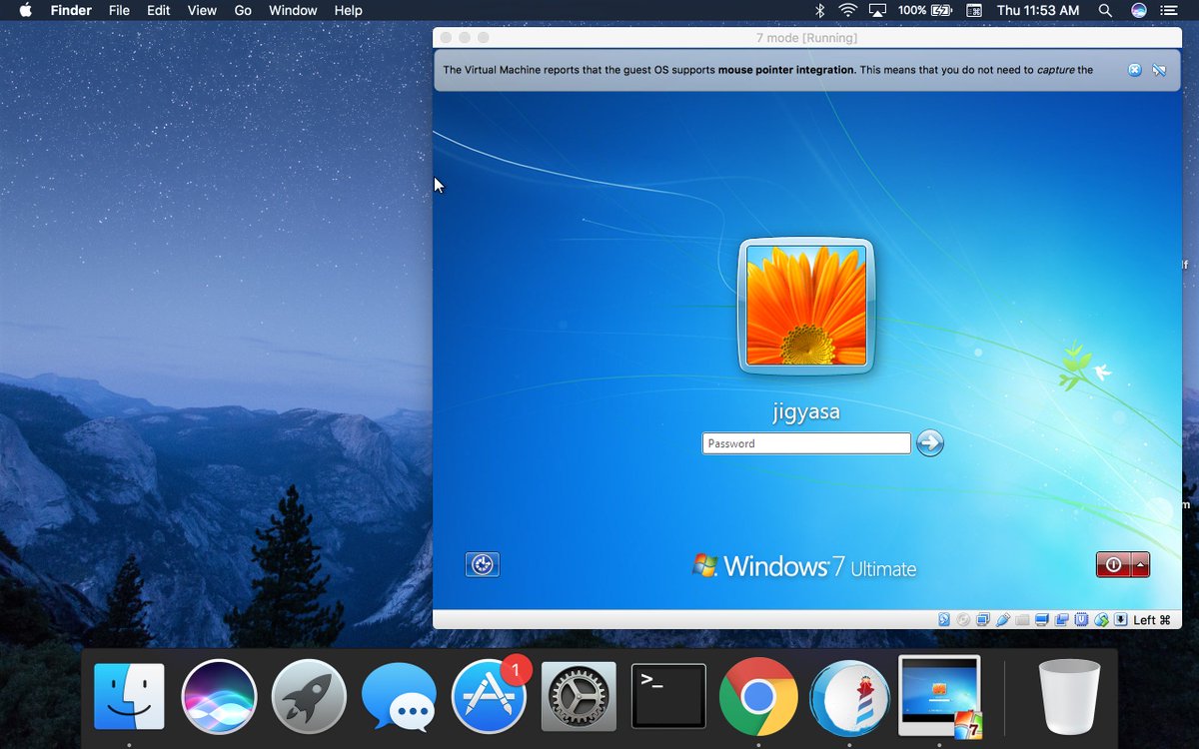Open the lighthouse app icon in Dock
Viewport: 1199px width, 749px height.
tap(849, 696)
